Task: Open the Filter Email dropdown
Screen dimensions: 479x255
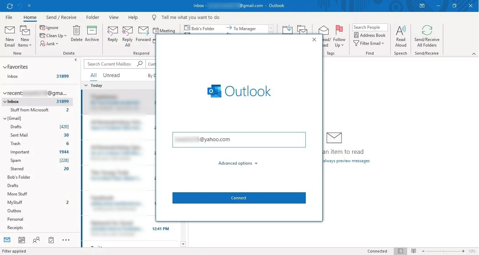Action: click(x=369, y=43)
